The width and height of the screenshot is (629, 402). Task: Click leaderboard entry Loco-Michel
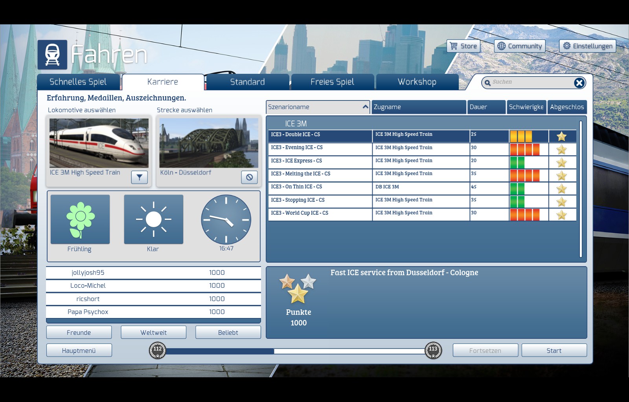(x=153, y=285)
